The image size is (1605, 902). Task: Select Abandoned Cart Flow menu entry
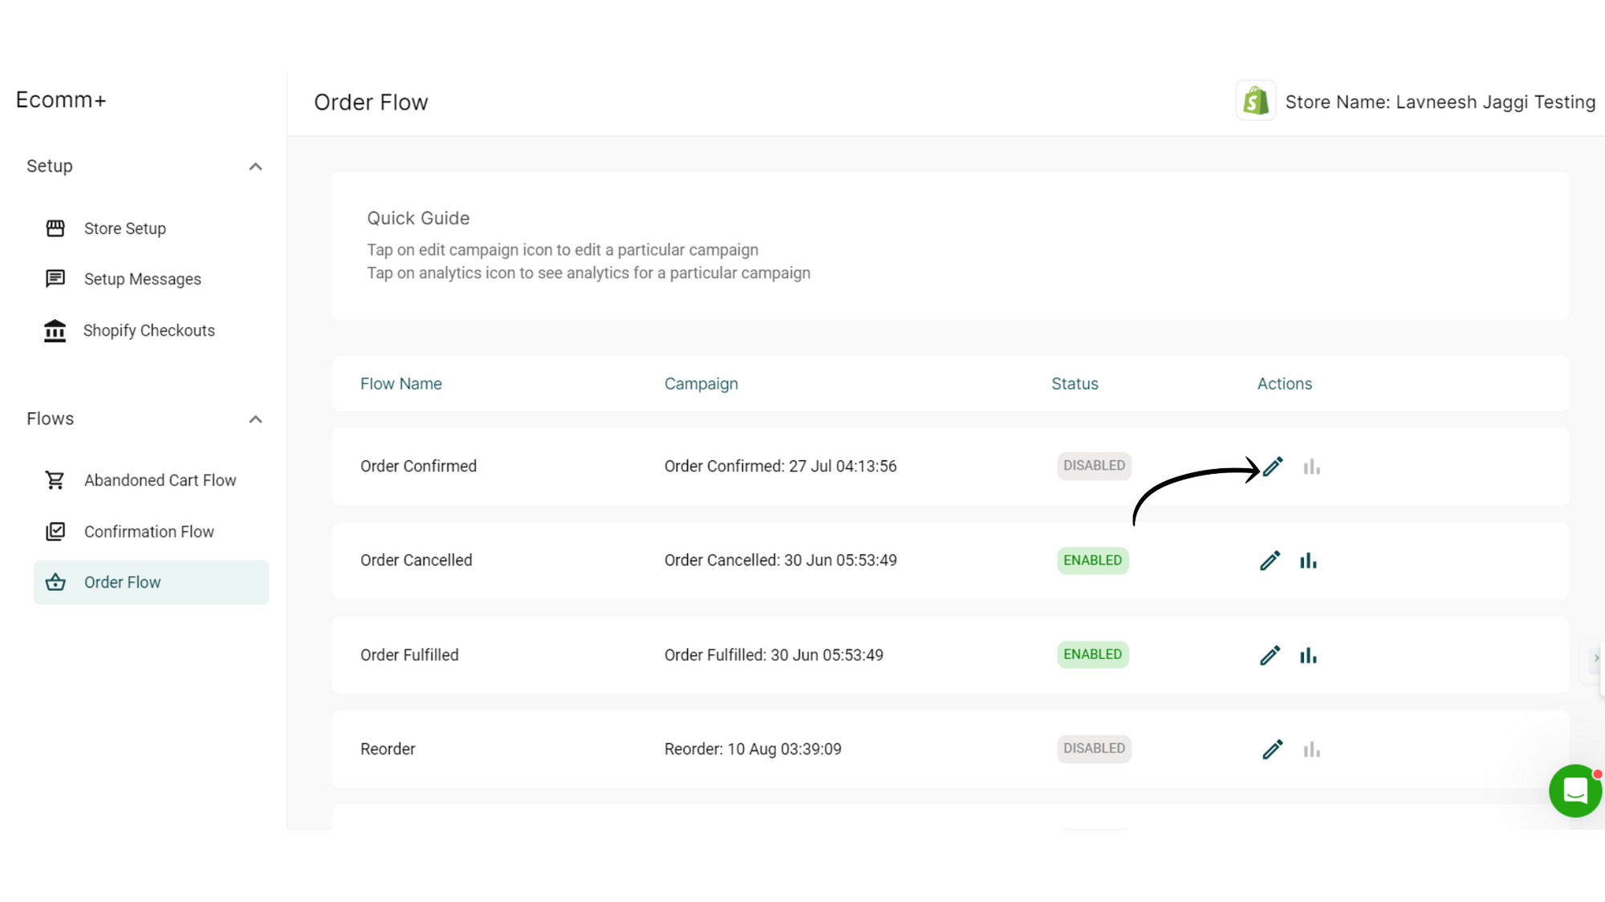point(160,479)
